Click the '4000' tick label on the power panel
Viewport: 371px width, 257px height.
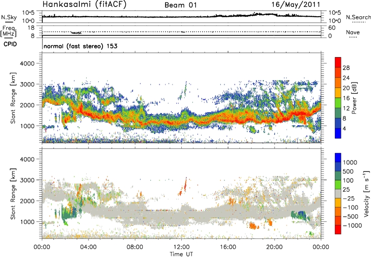(27, 64)
